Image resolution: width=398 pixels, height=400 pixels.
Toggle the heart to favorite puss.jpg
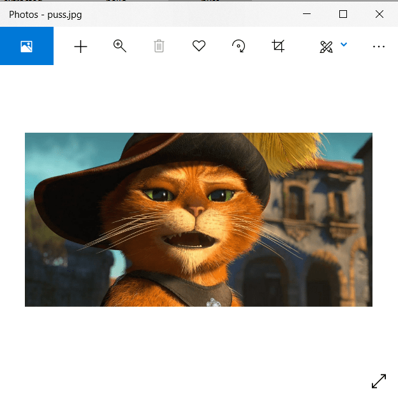tap(199, 46)
